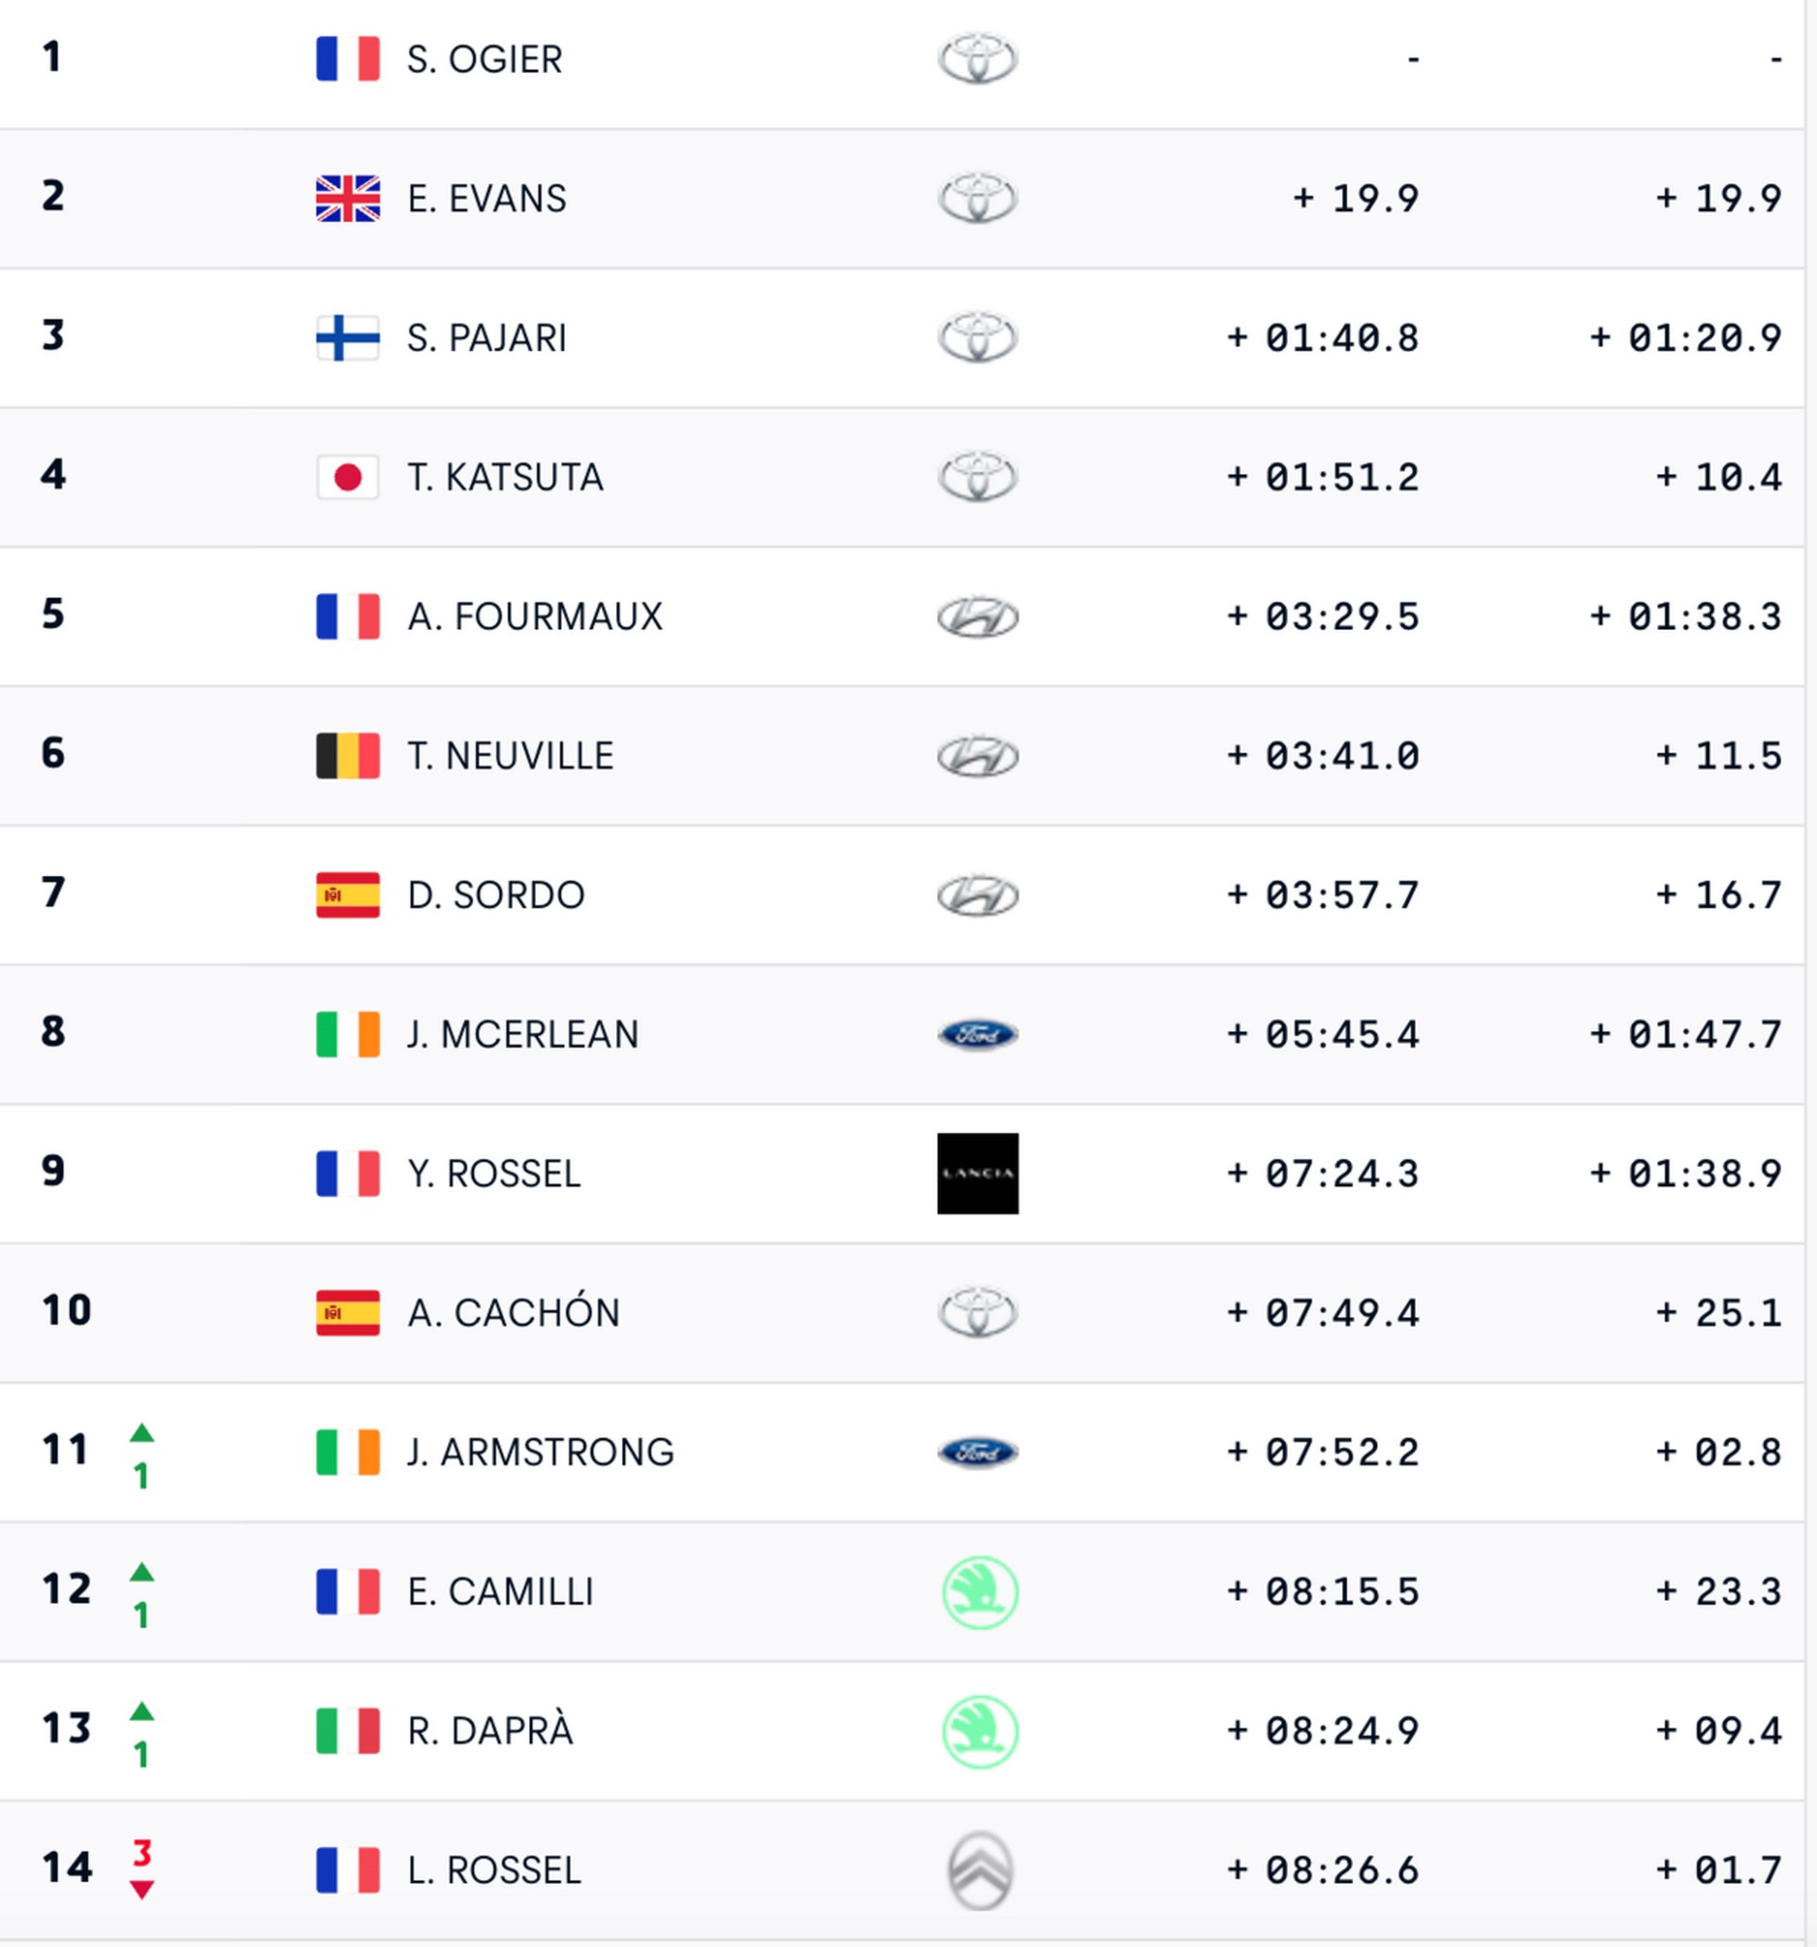
Task: Click the + 19.9 gap to leader for Evans
Action: pos(1355,199)
